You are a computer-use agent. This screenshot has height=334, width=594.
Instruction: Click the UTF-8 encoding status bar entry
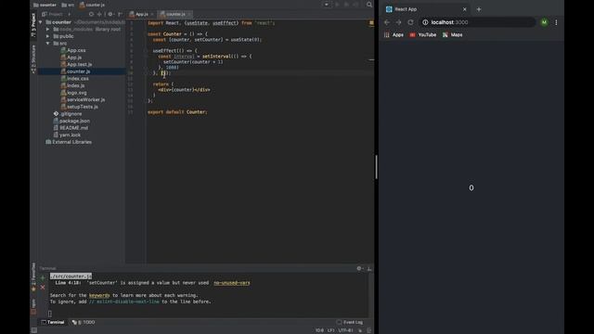345,330
